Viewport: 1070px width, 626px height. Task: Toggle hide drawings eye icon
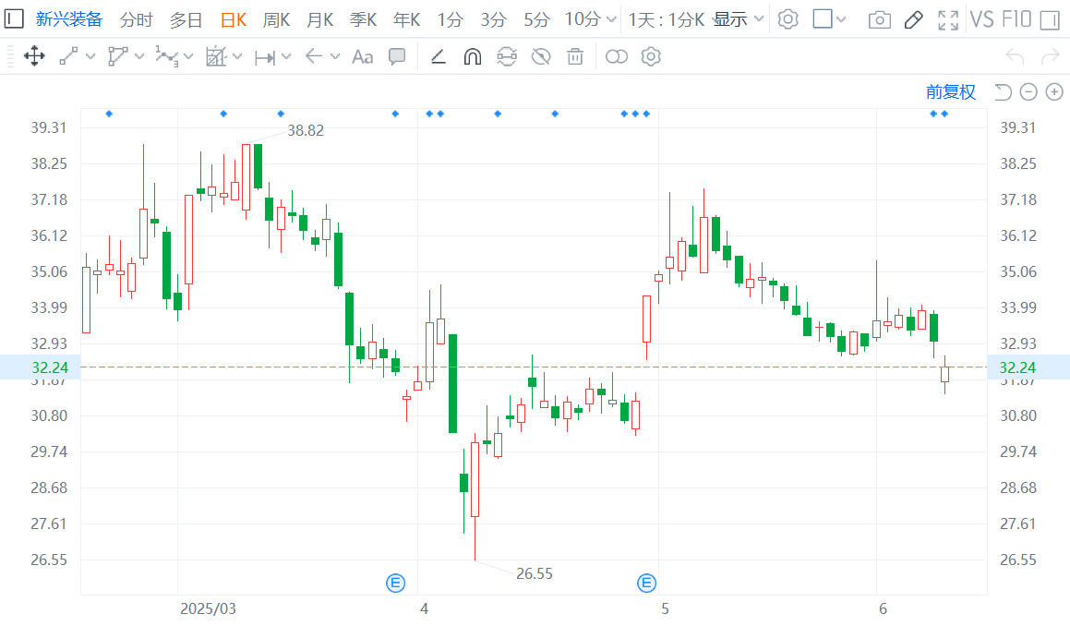(x=541, y=57)
